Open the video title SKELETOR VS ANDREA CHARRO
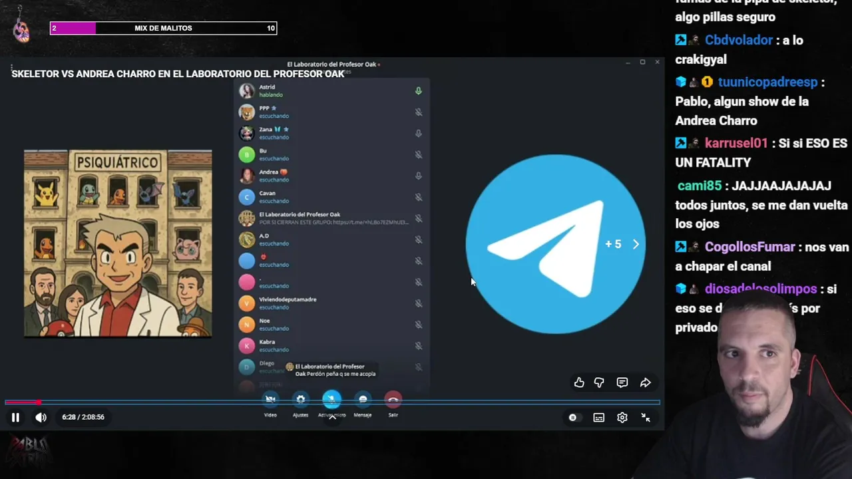 point(178,74)
